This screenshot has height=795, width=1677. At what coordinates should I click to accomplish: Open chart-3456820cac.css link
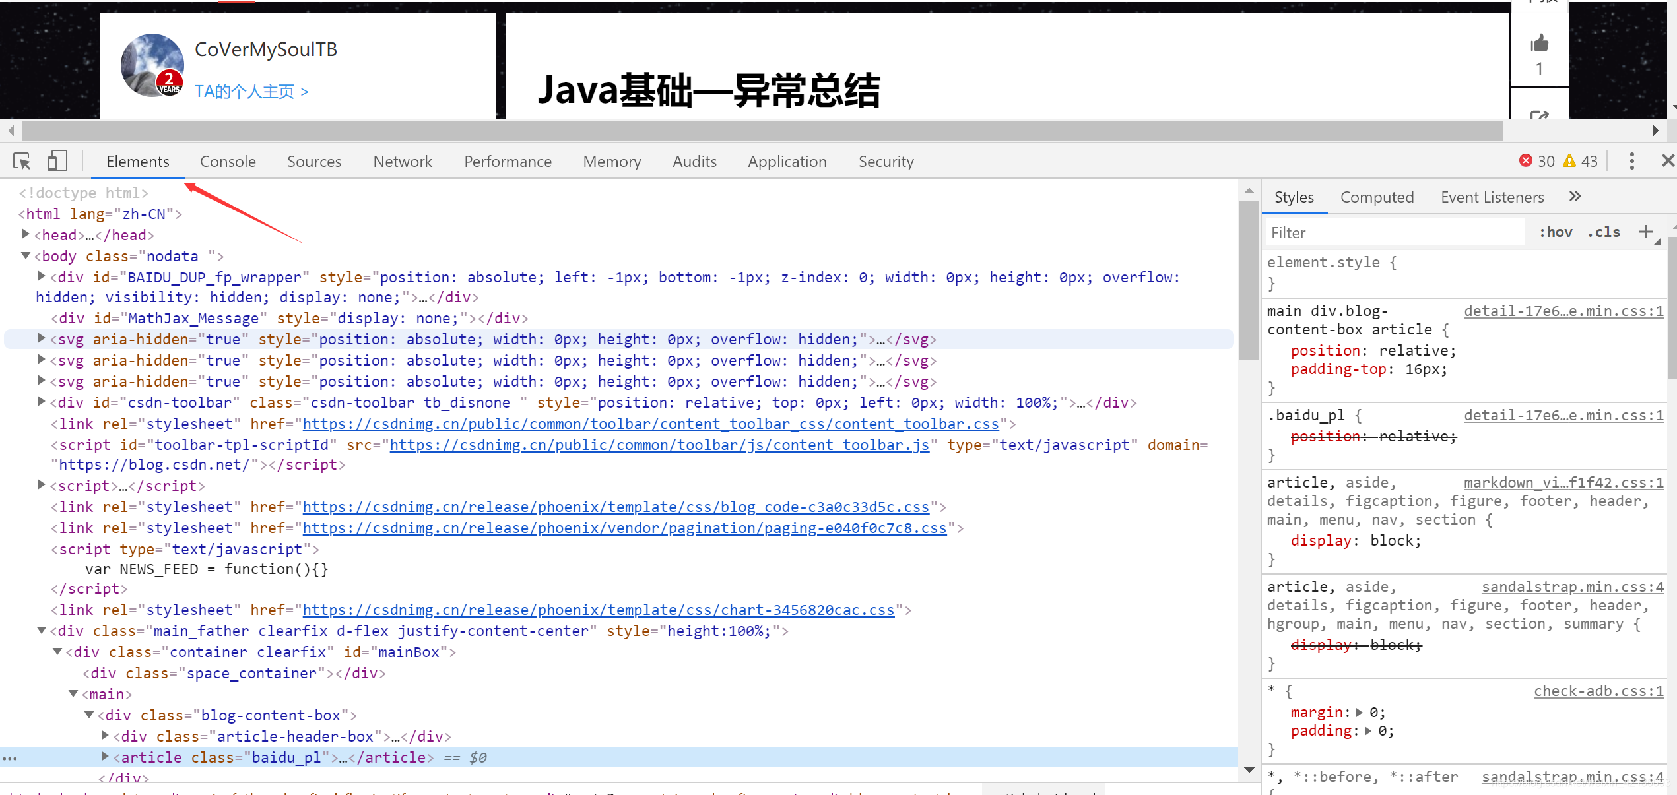coord(599,610)
